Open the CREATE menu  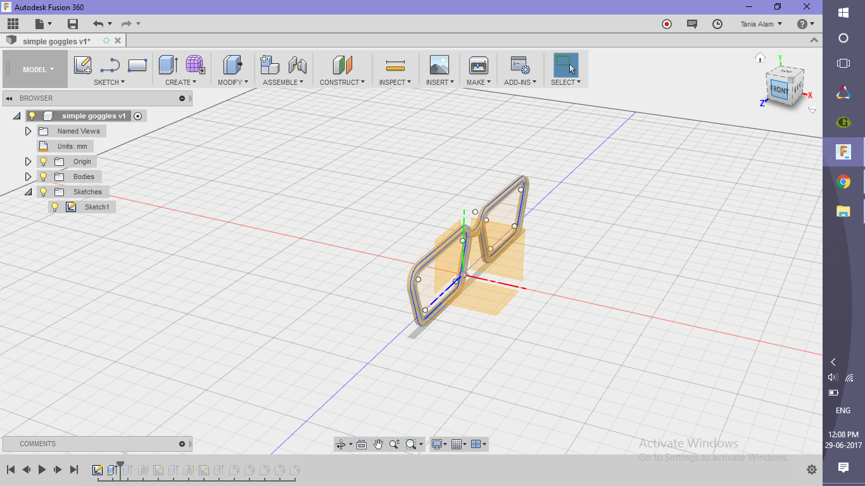[180, 82]
